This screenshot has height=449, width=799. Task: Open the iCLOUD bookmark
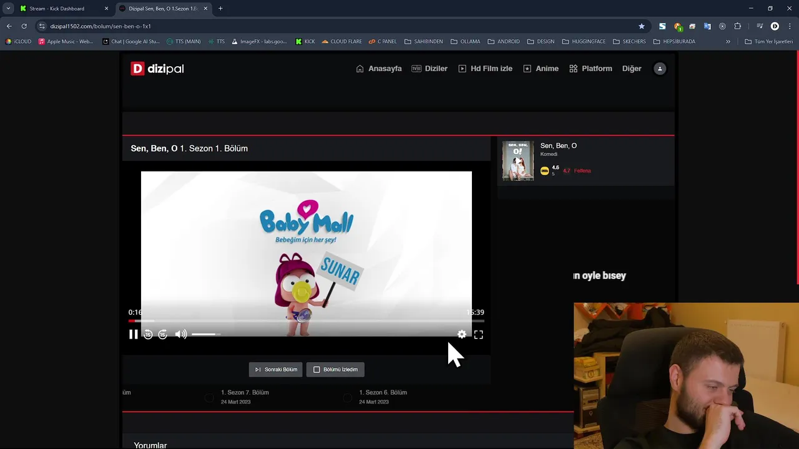[19, 42]
